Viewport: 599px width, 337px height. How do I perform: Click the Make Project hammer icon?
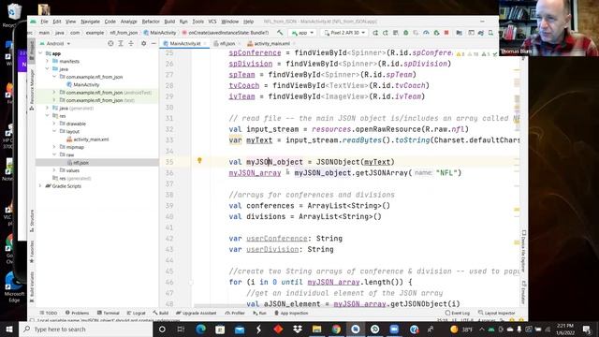tap(280, 33)
